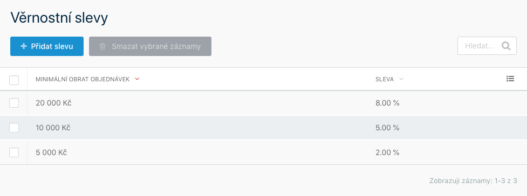Viewport: 527px width, 196px height.
Task: Toggle the select-all checkbox in header
Action: [x=14, y=80]
